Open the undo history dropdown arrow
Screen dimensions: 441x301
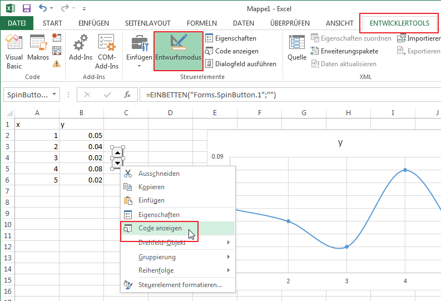[52, 8]
